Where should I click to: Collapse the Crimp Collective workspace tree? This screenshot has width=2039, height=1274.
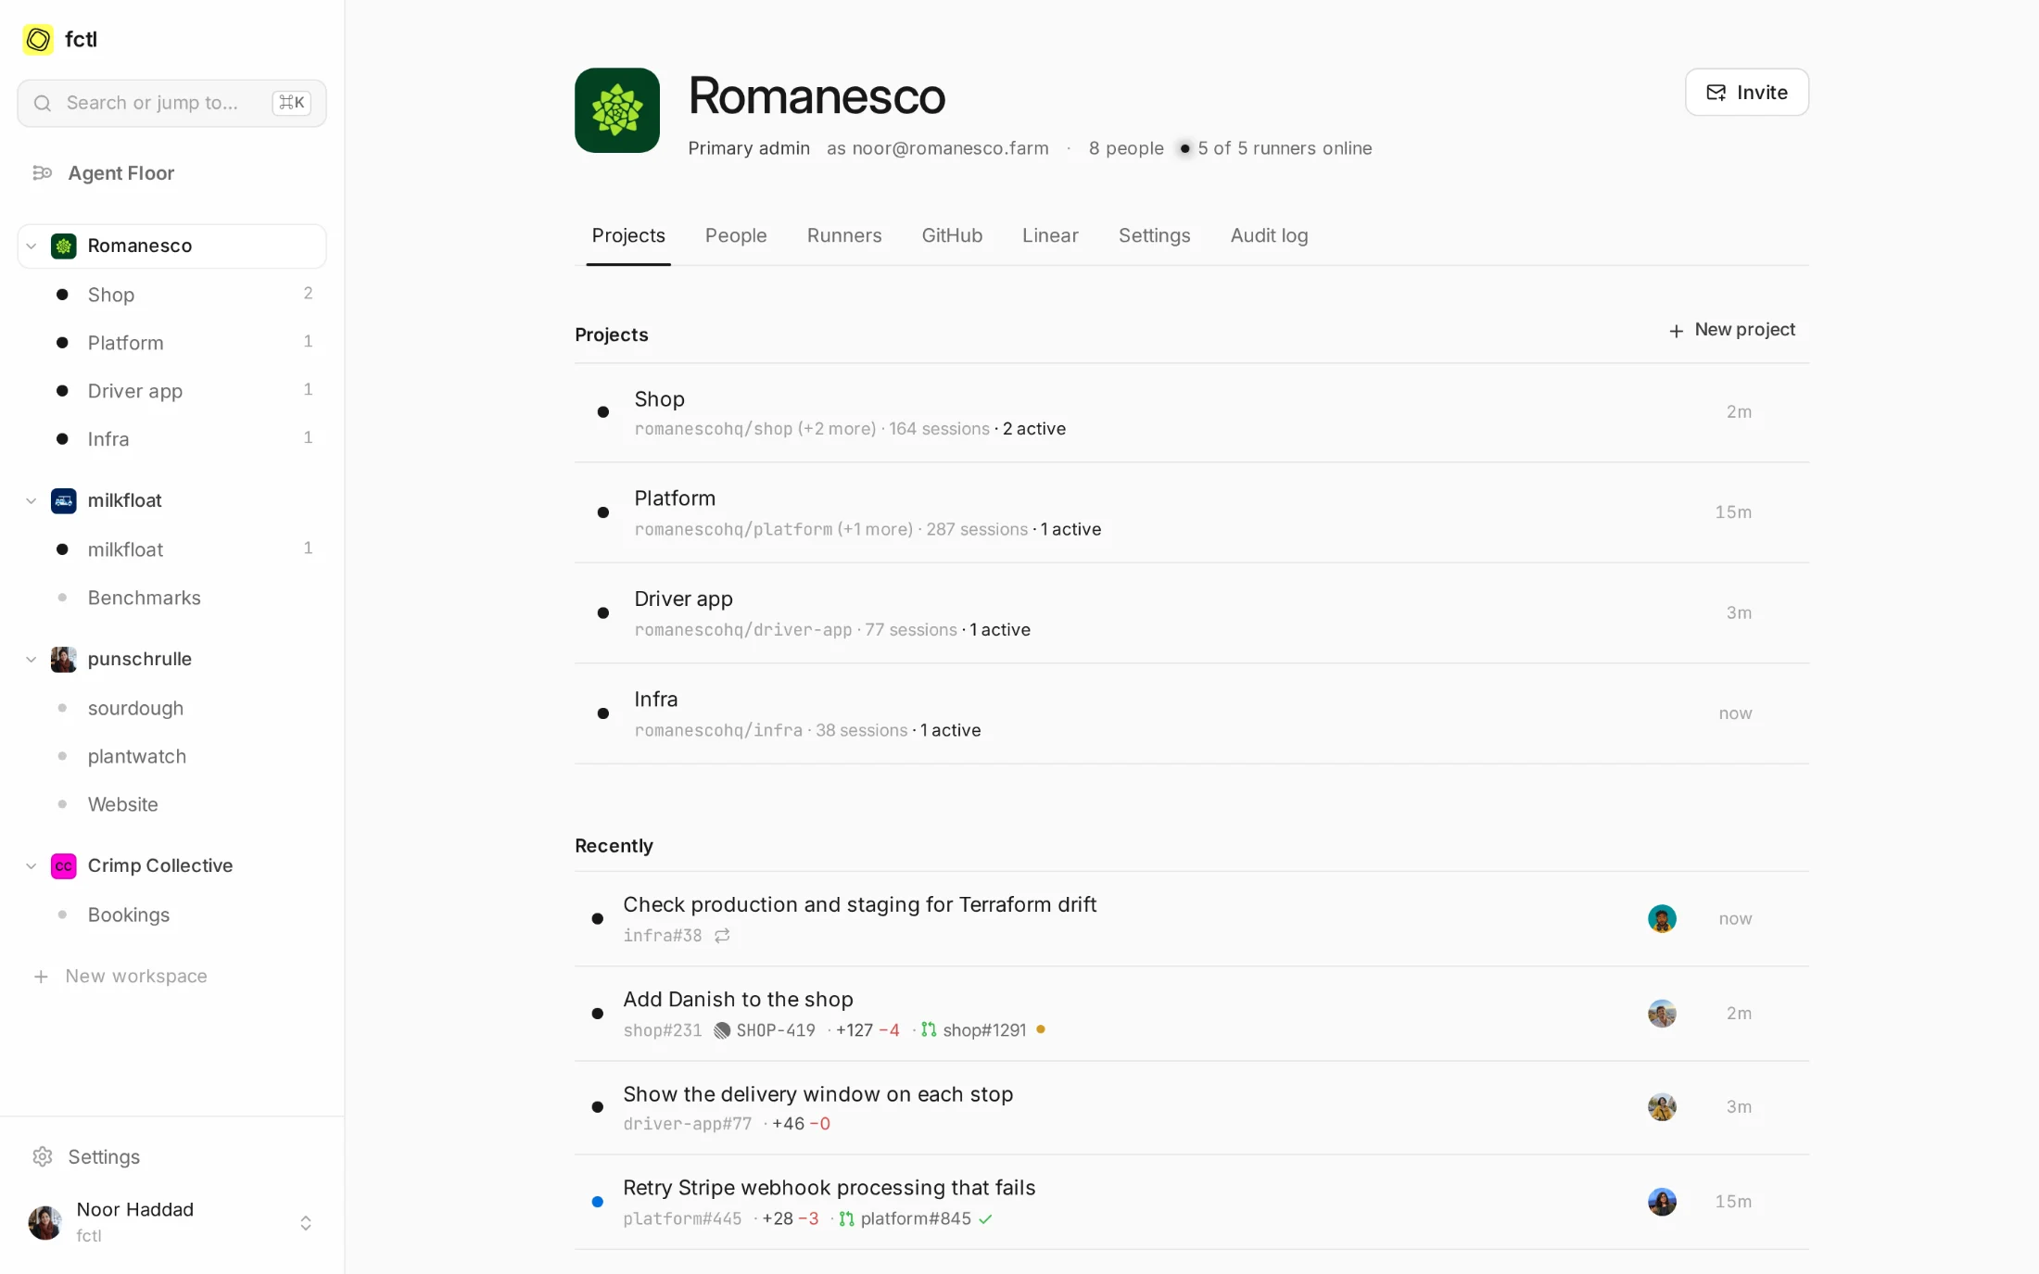click(32, 865)
